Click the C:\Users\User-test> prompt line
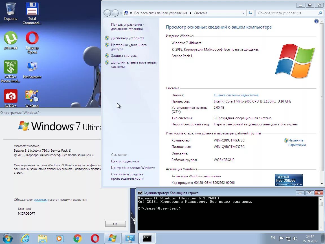 pos(159,208)
